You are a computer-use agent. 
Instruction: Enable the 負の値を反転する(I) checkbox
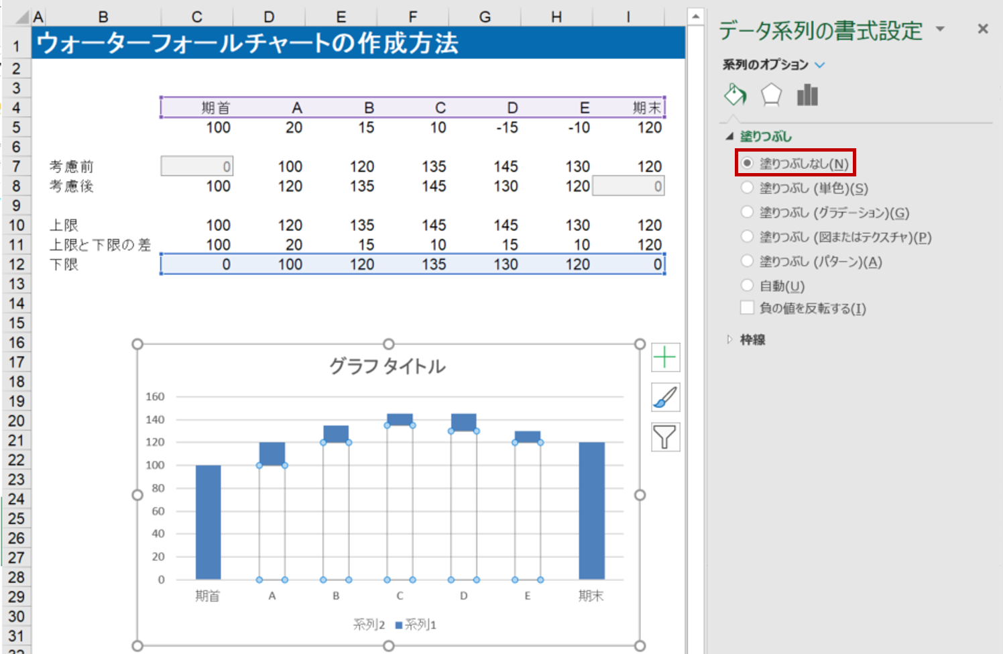tap(747, 309)
